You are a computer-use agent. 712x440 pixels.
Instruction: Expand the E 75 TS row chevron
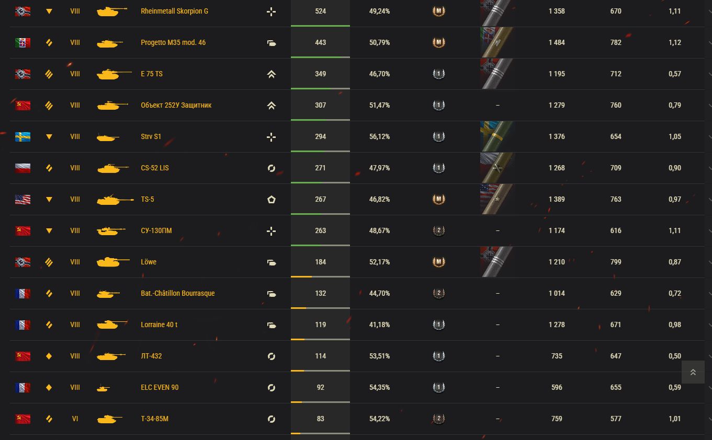click(x=709, y=74)
